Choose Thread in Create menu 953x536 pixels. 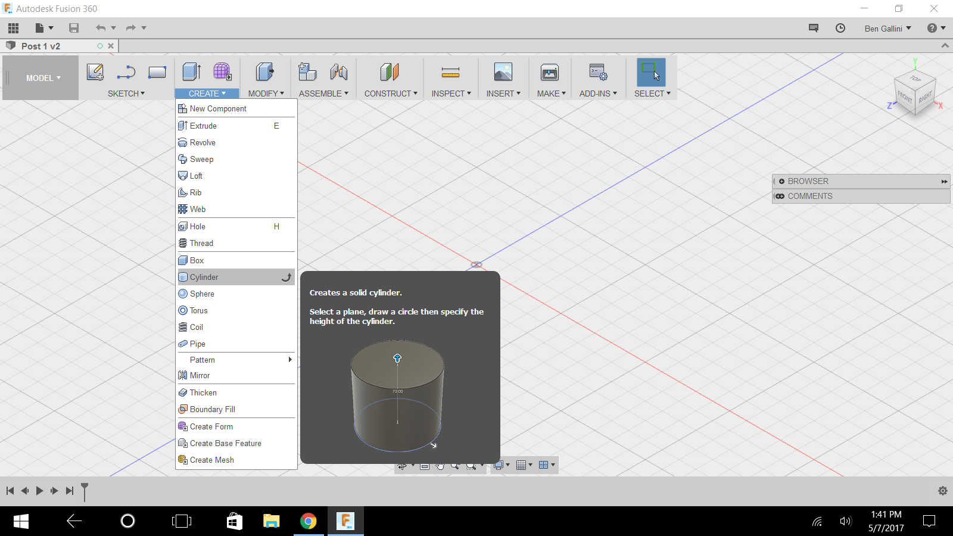pyautogui.click(x=236, y=243)
